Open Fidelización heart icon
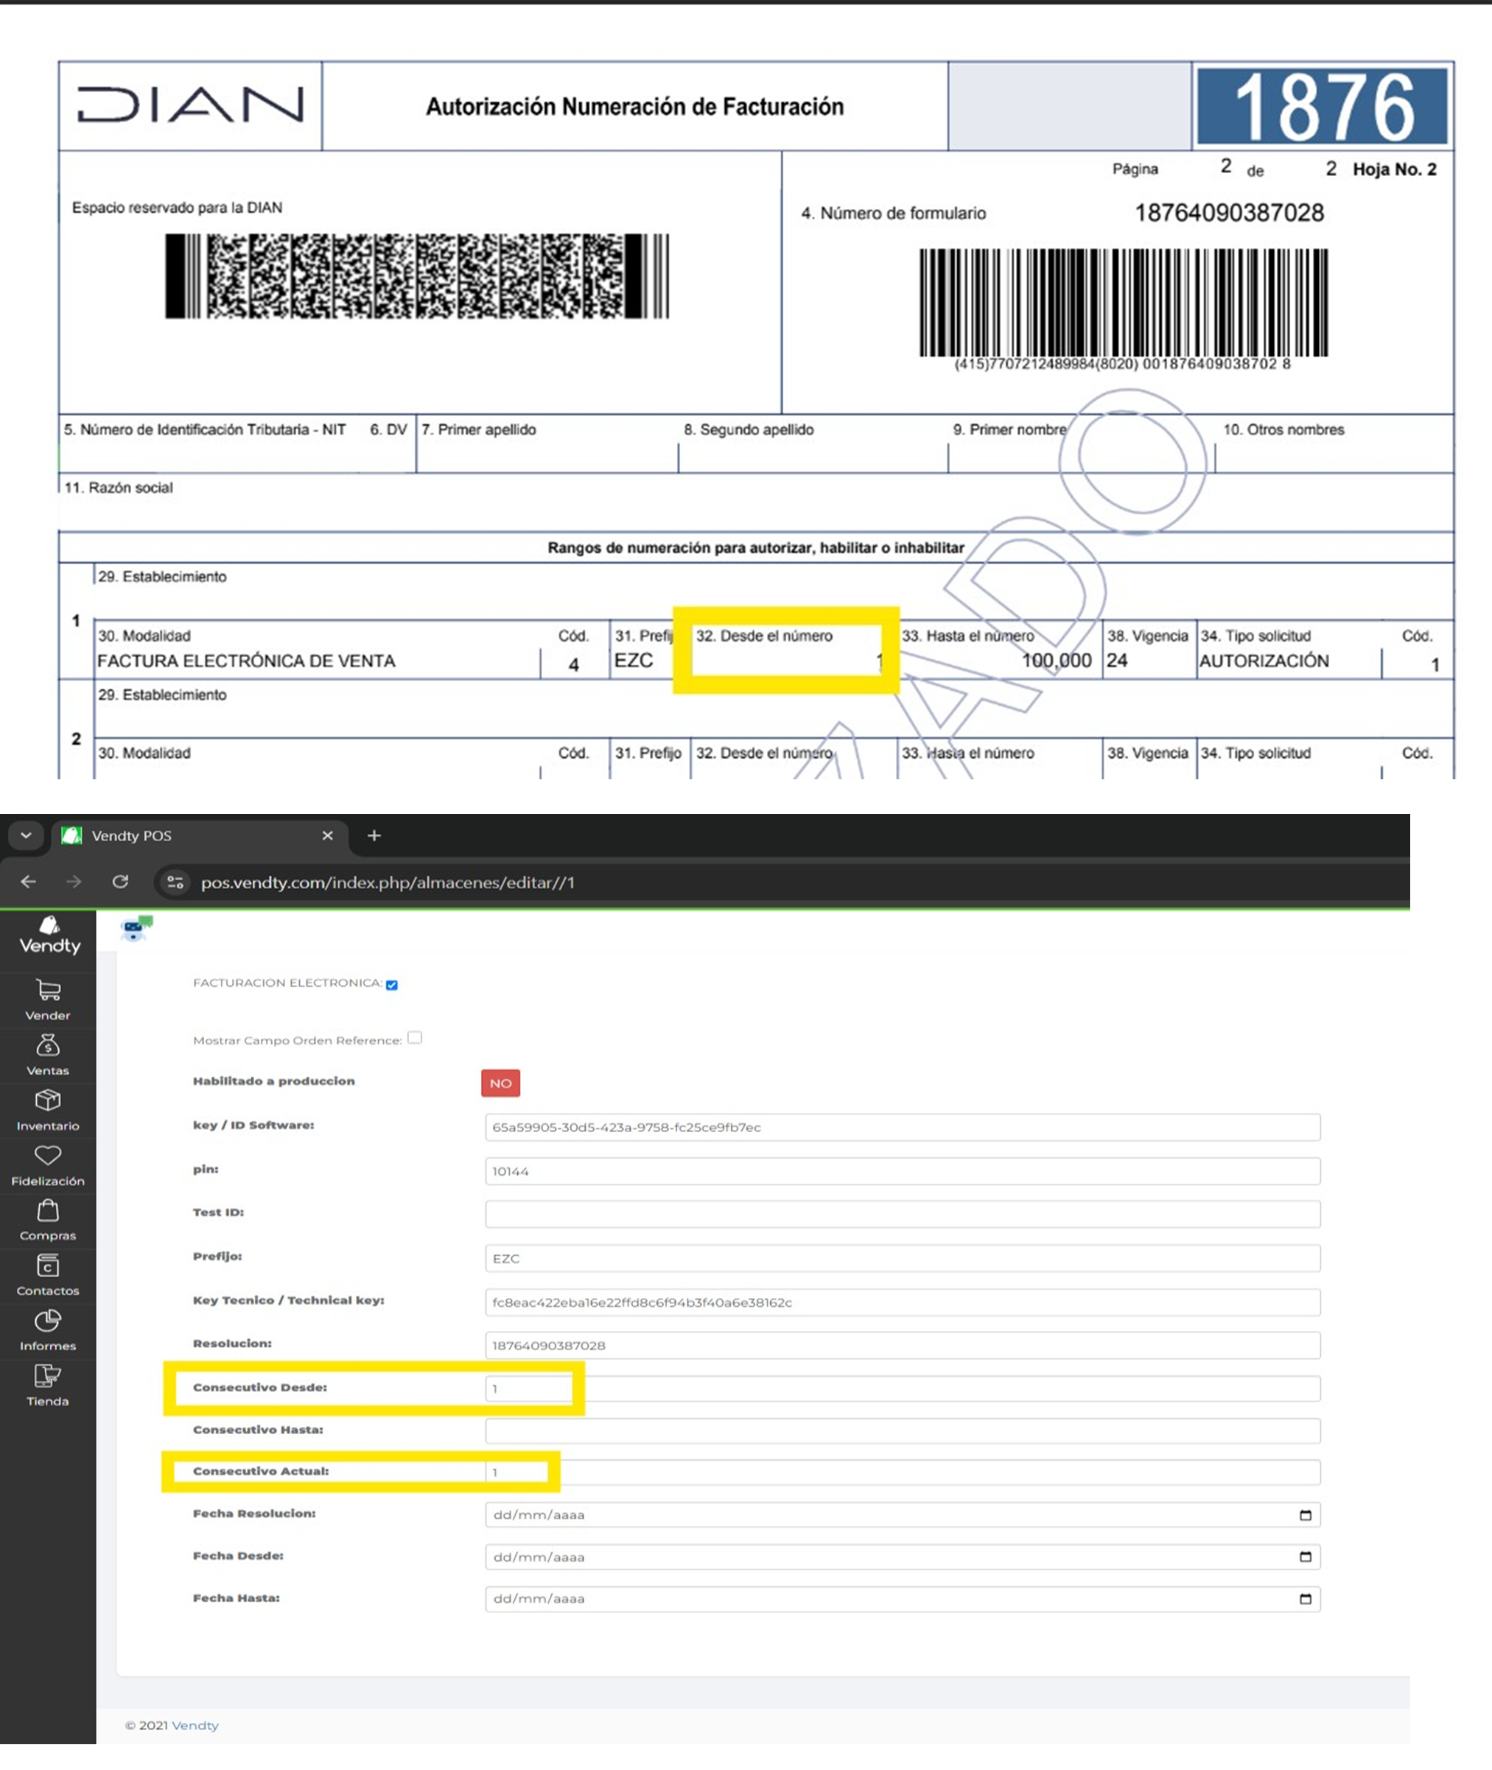 tap(48, 1155)
